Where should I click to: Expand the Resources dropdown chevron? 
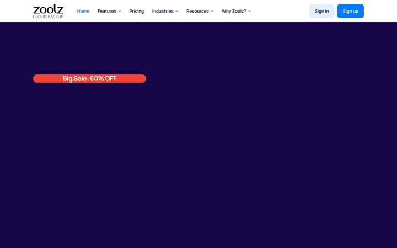(x=212, y=11)
